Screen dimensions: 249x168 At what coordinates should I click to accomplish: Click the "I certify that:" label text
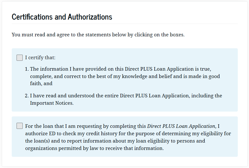point(40,58)
